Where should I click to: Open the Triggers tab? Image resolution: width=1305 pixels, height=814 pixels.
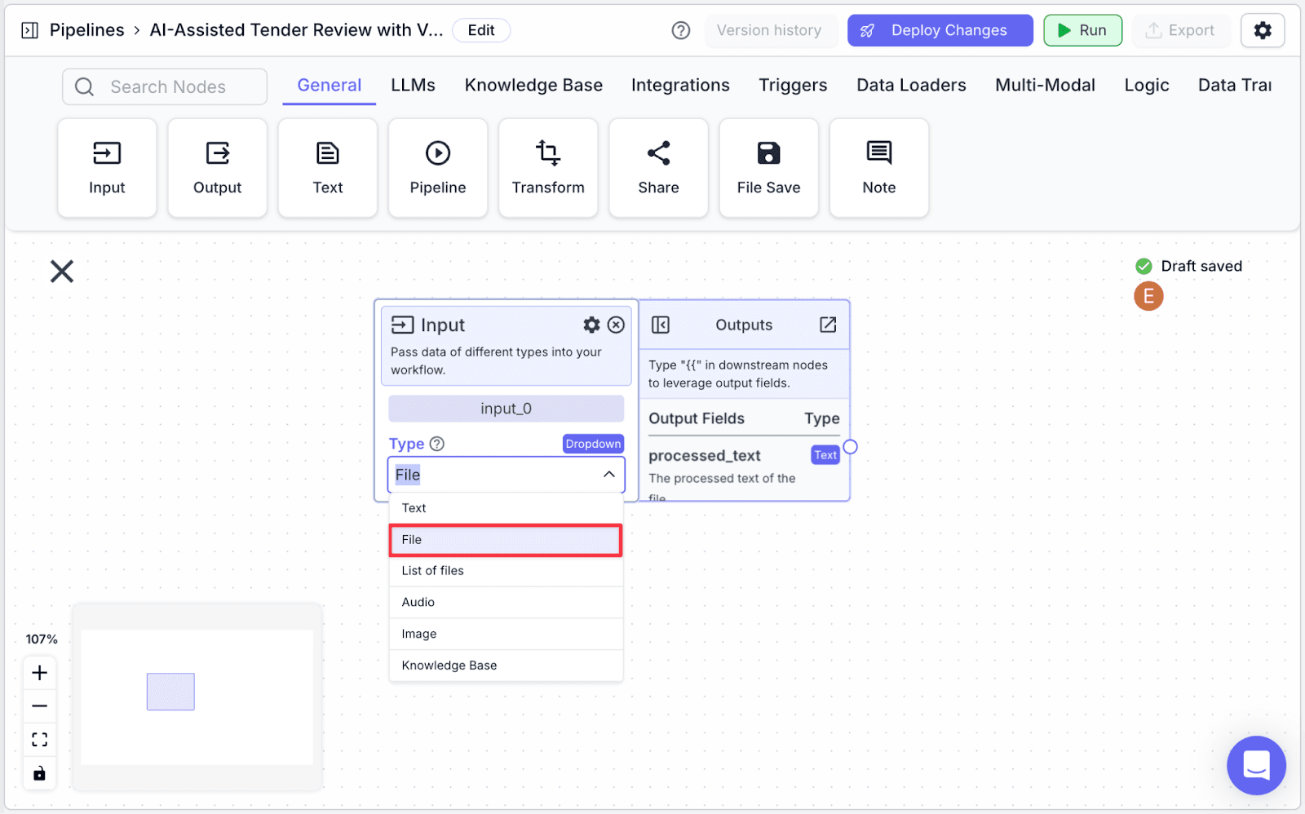pos(793,86)
